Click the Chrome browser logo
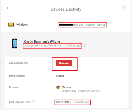 (x=58, y=87)
